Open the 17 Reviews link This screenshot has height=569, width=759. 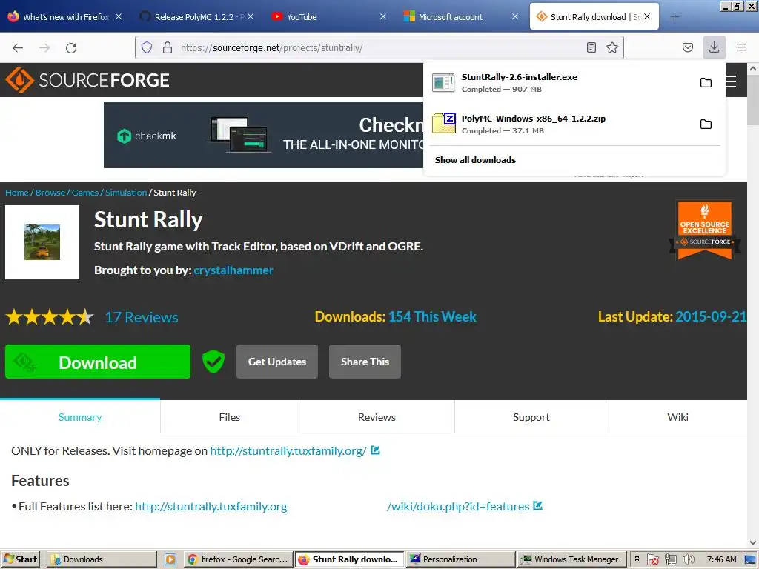(142, 317)
